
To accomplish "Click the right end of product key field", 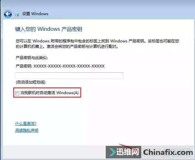I will pyautogui.click(x=119, y=76).
